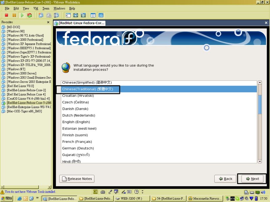The width and height of the screenshot is (270, 202).
Task: Click the Full Screen toolbar icon
Action: 76,15
